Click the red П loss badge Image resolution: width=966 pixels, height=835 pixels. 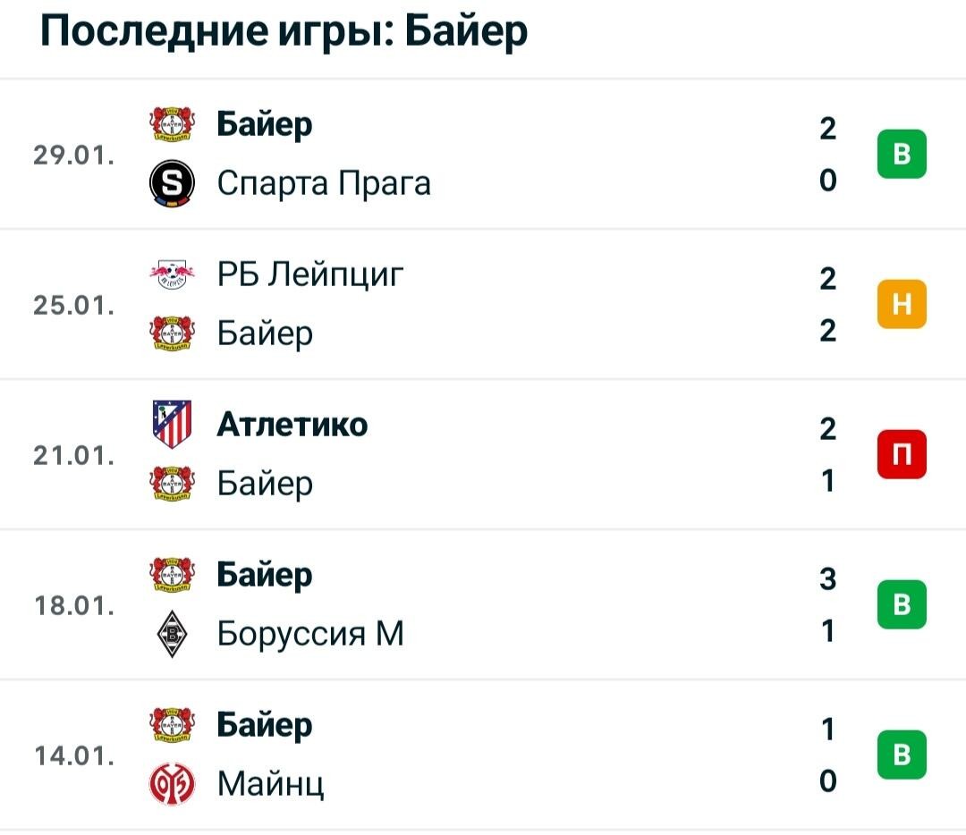coord(902,454)
